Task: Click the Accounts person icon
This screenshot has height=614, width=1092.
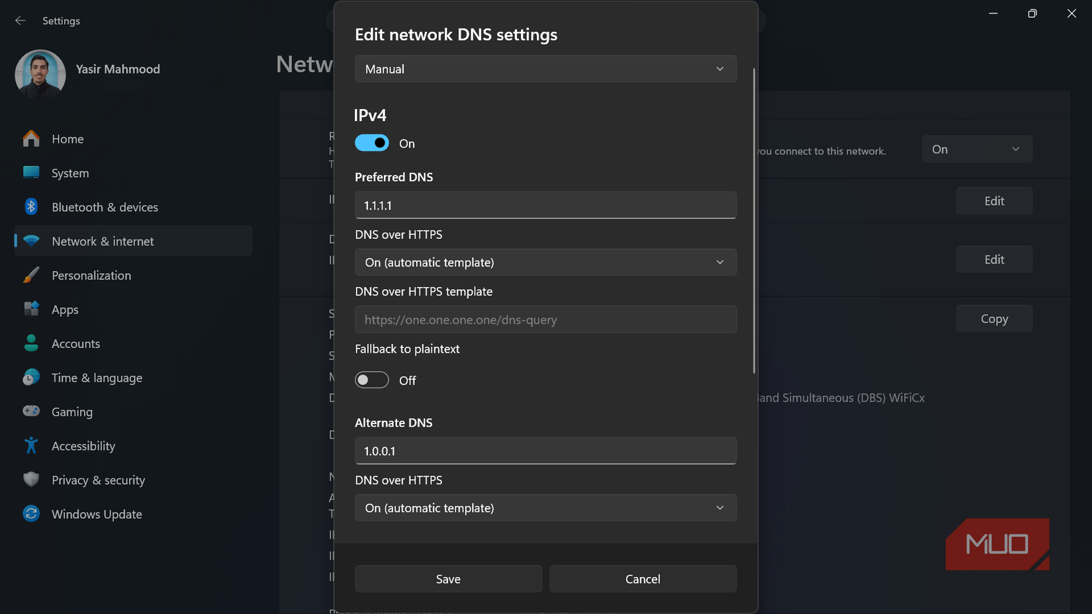Action: point(31,343)
